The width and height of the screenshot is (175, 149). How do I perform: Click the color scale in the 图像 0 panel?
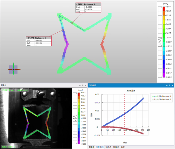[79, 118]
